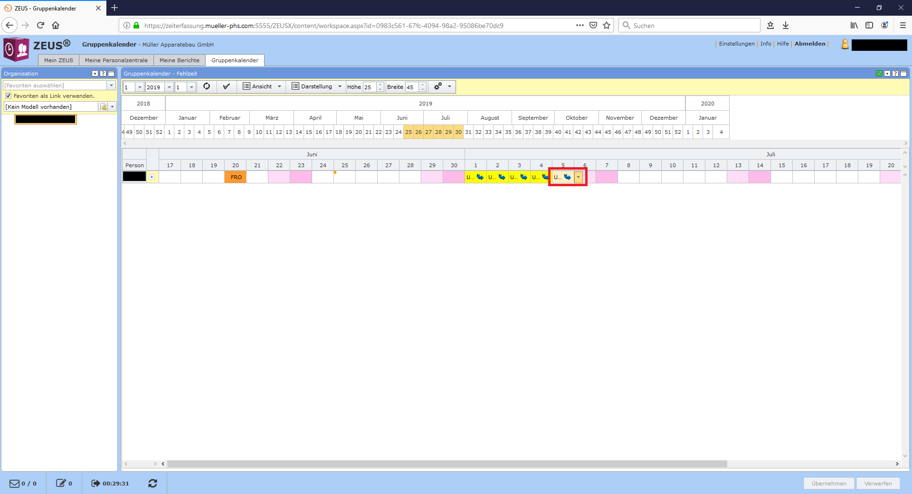The height and width of the screenshot is (494, 912).
Task: Click the green auto-refresh icon in Gruppenkalender header
Action: tap(879, 74)
